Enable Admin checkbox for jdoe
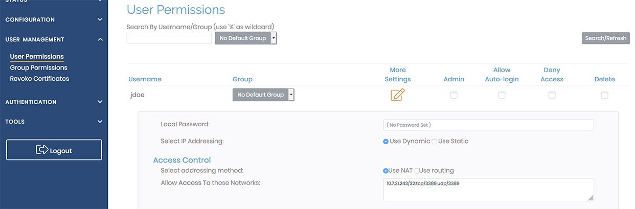The image size is (635, 209). coord(454,95)
